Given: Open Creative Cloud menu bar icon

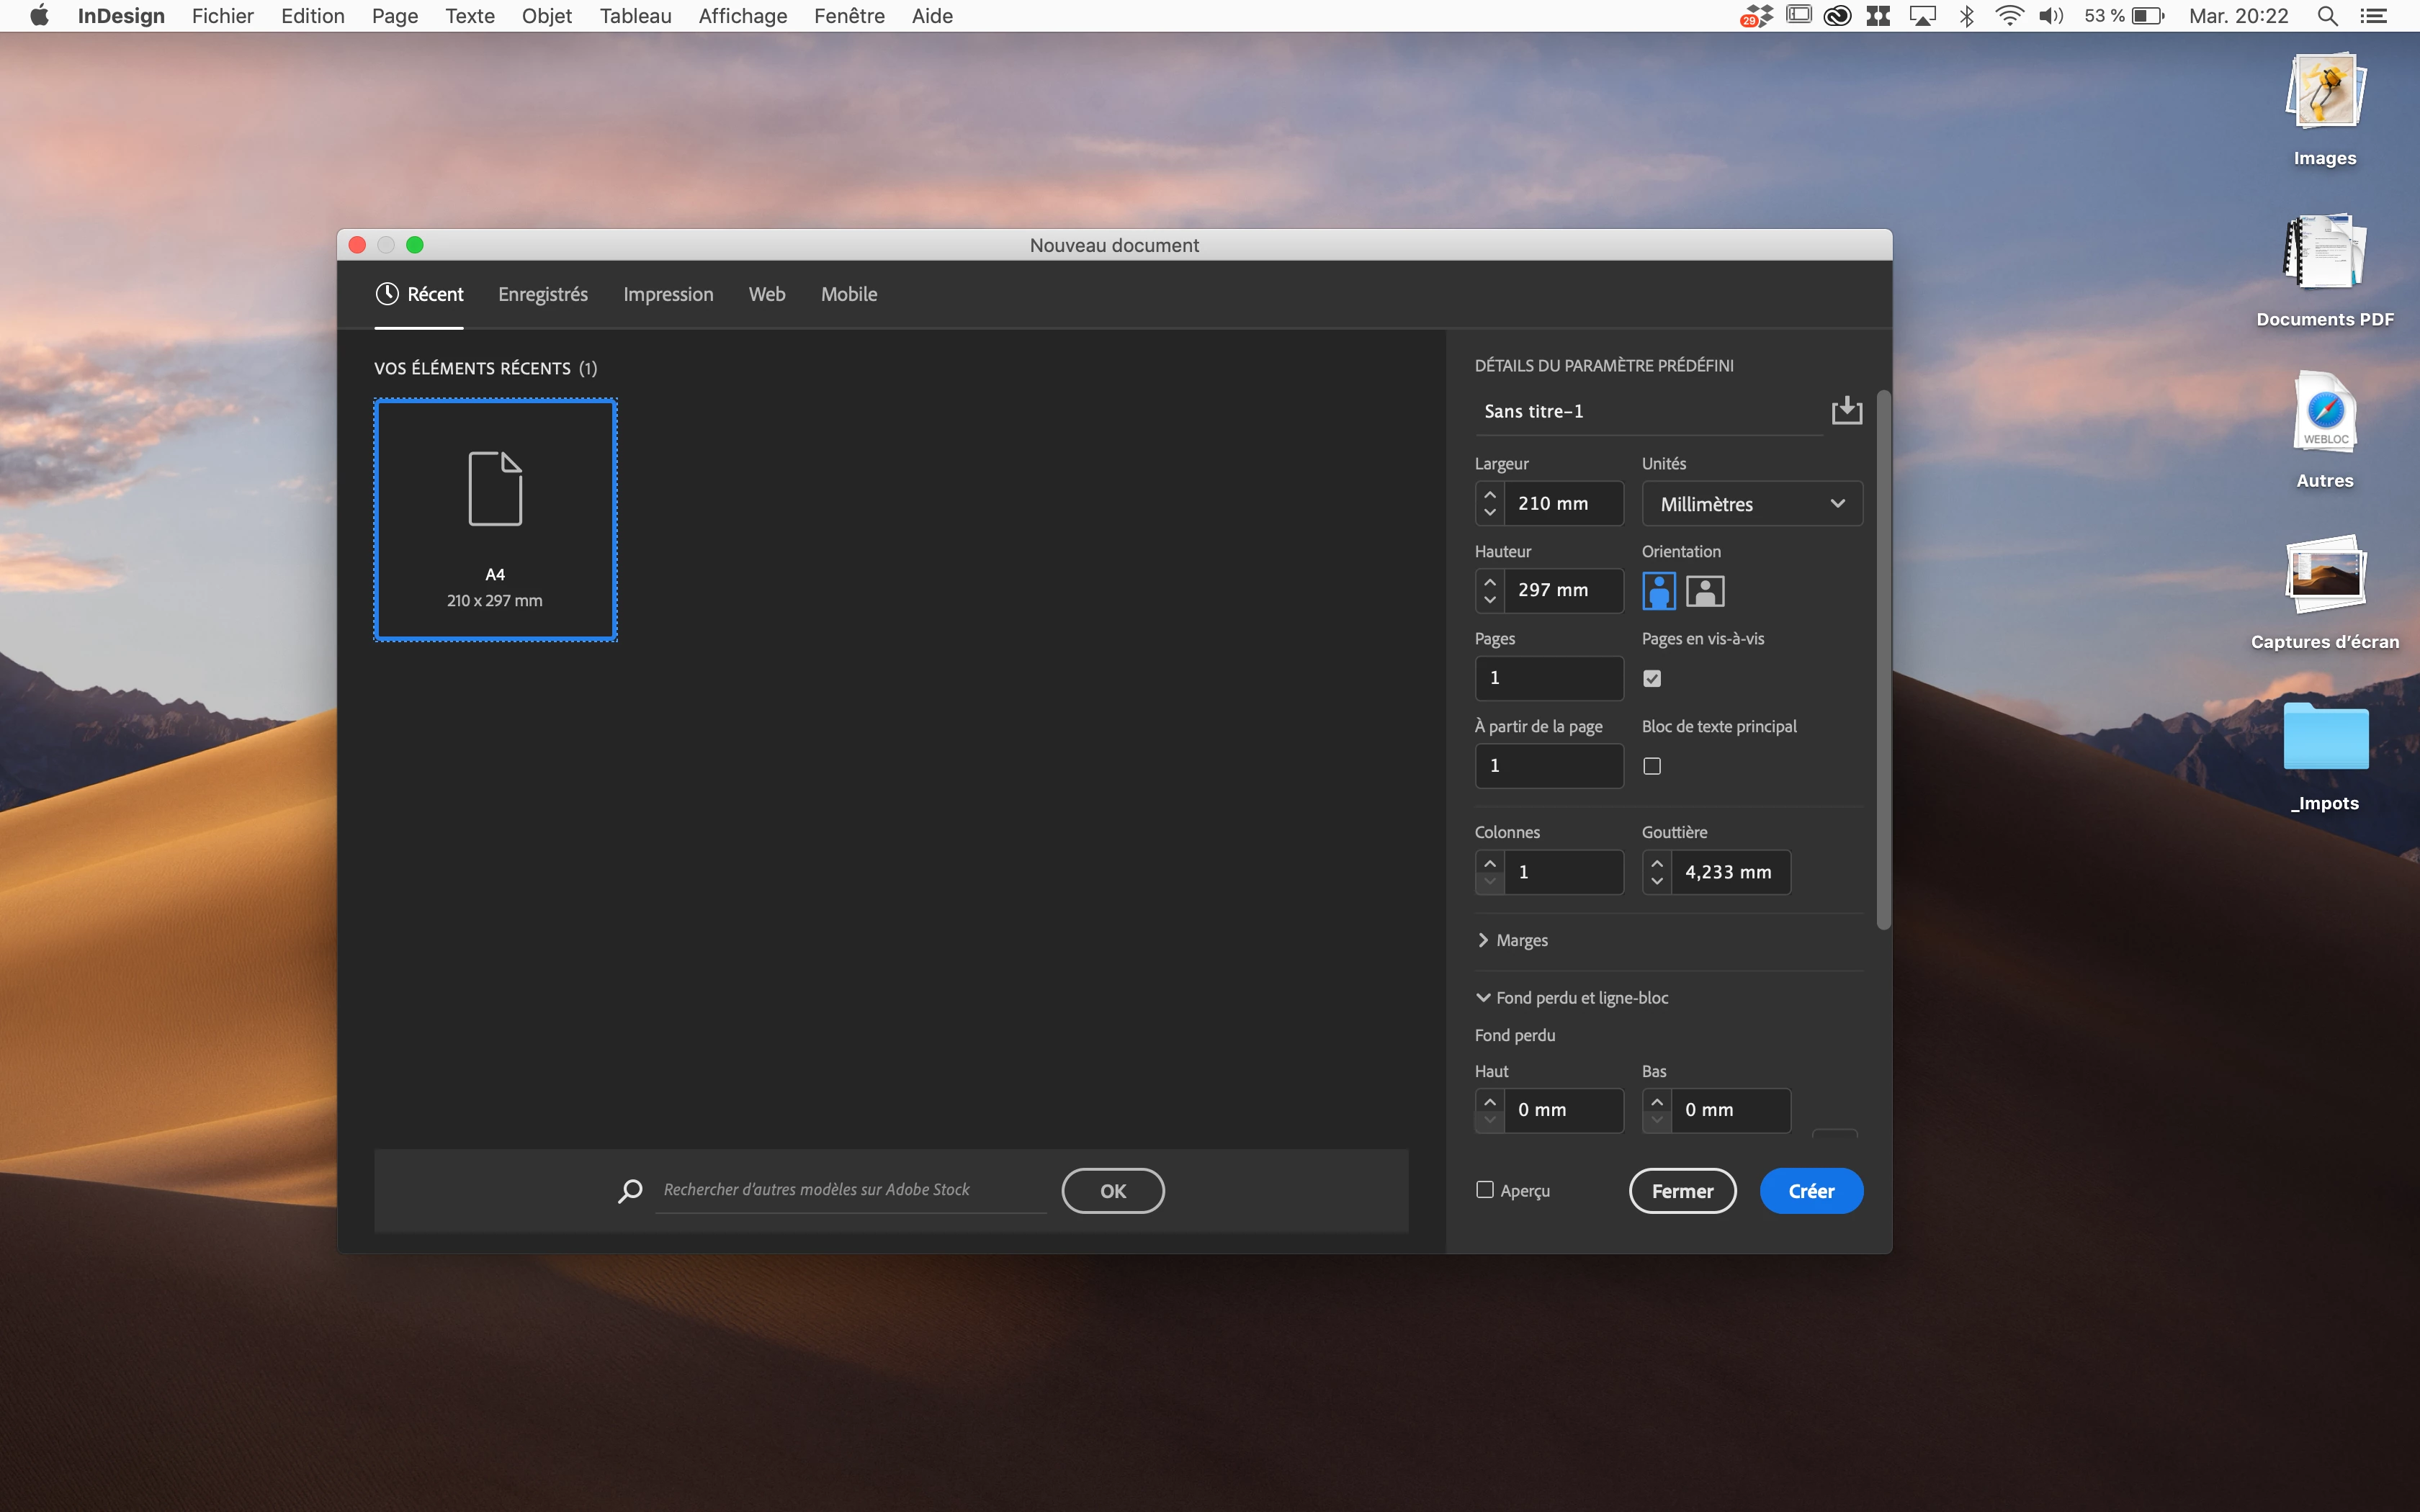Looking at the screenshot, I should pyautogui.click(x=1837, y=16).
